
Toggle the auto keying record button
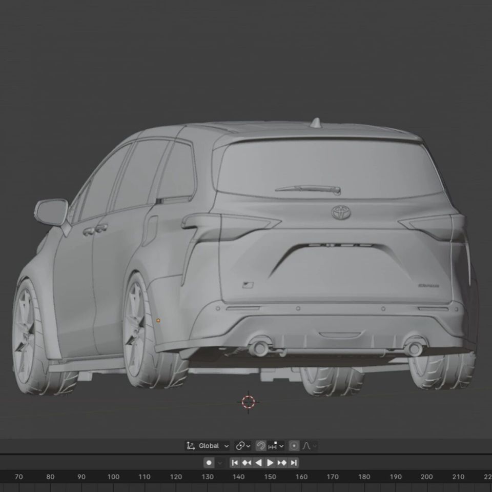(209, 462)
